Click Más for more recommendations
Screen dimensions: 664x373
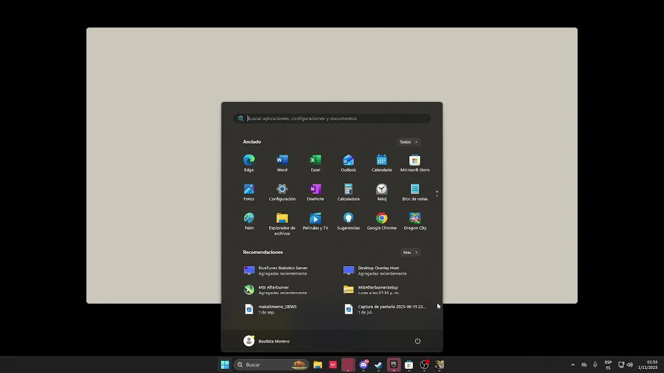point(410,252)
